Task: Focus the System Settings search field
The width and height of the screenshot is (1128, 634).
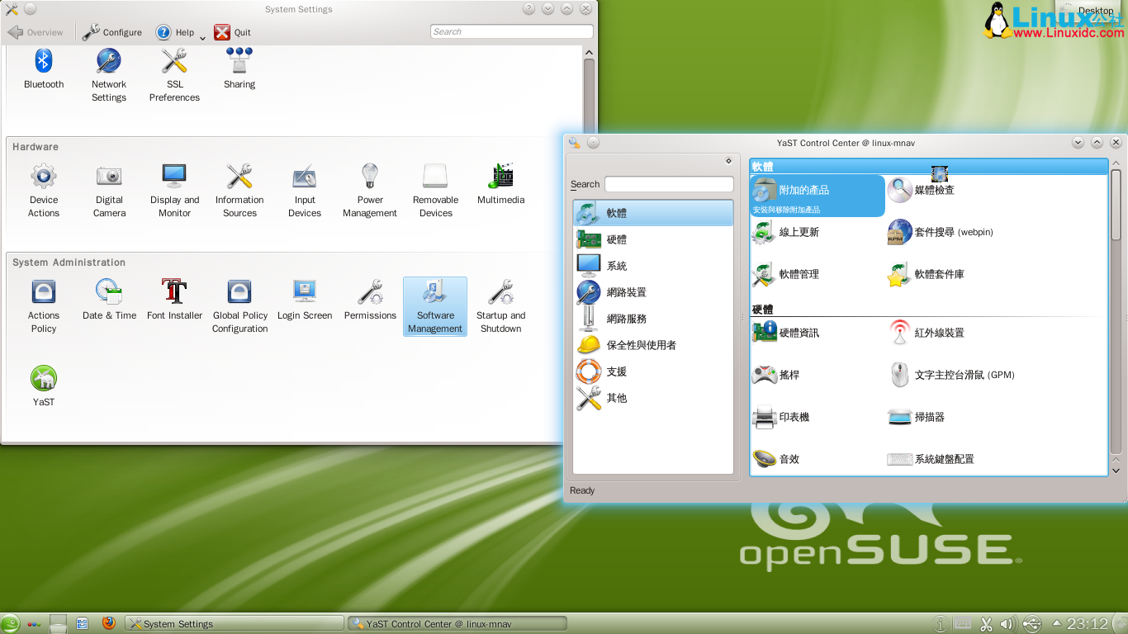Action: click(512, 31)
